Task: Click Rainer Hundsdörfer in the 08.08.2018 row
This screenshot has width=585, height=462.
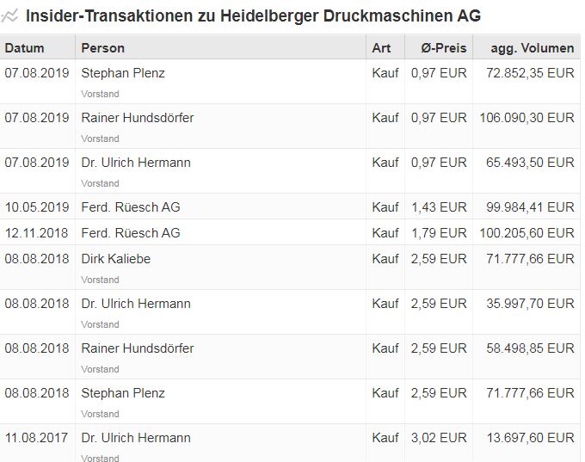Action: click(x=138, y=348)
